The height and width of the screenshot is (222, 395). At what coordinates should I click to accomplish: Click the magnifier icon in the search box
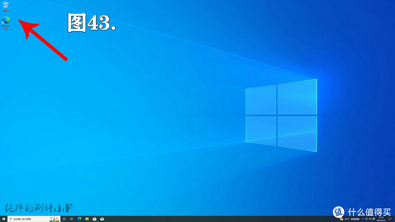coord(10,219)
